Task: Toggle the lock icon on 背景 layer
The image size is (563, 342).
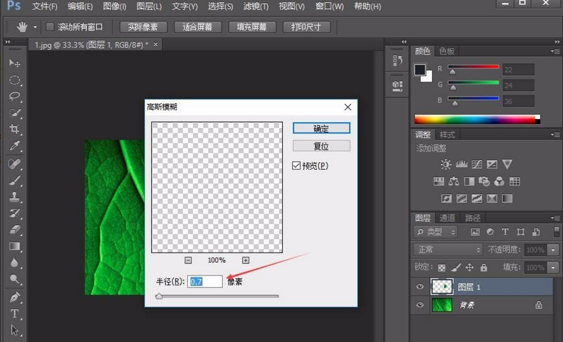Action: click(x=539, y=305)
